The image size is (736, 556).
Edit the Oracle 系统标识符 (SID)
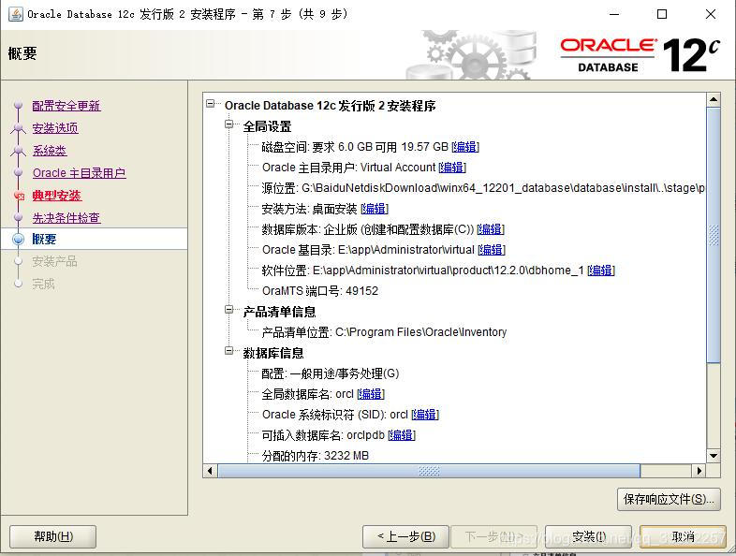tap(425, 415)
